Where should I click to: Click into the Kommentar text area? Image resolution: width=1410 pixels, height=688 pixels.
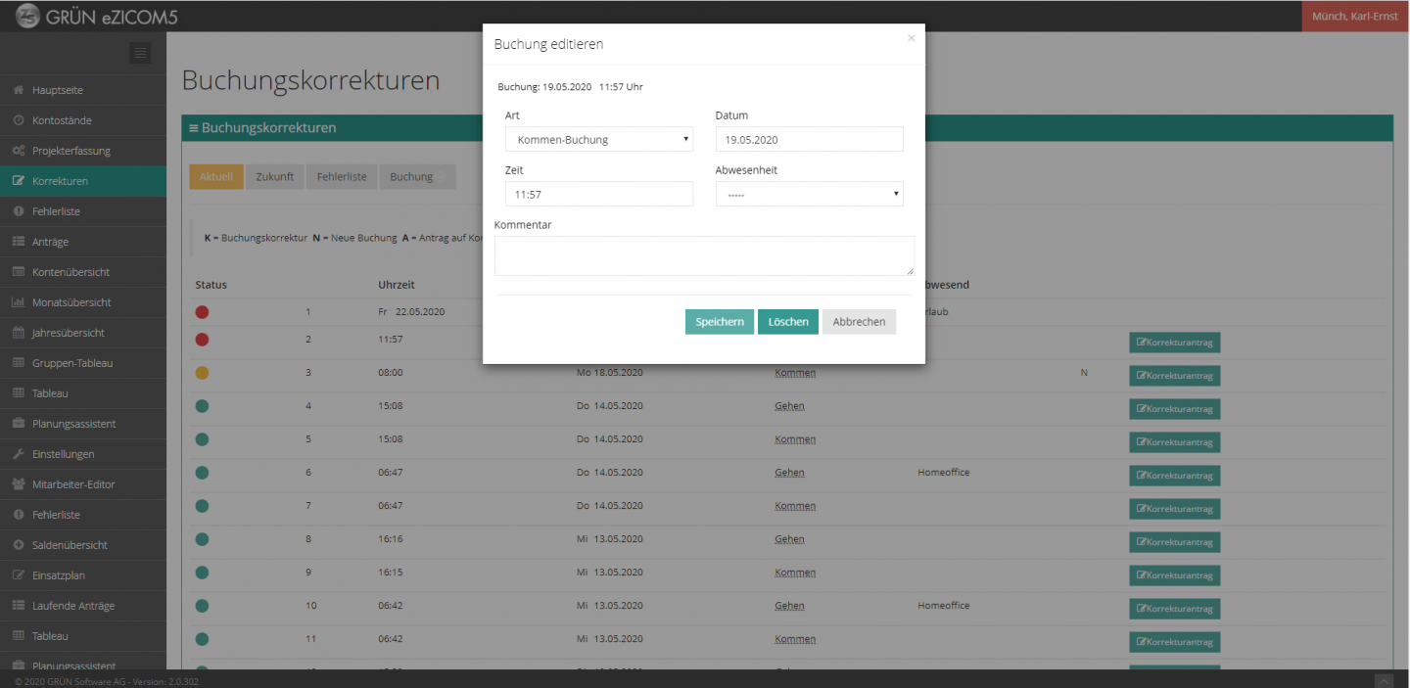(704, 255)
